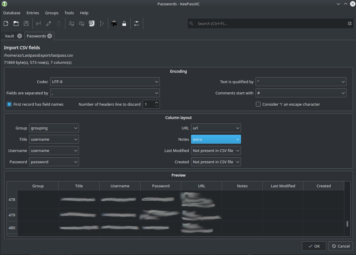Open the 'Text is qualified by' dropdown
This screenshot has height=255, width=356.
301,82
